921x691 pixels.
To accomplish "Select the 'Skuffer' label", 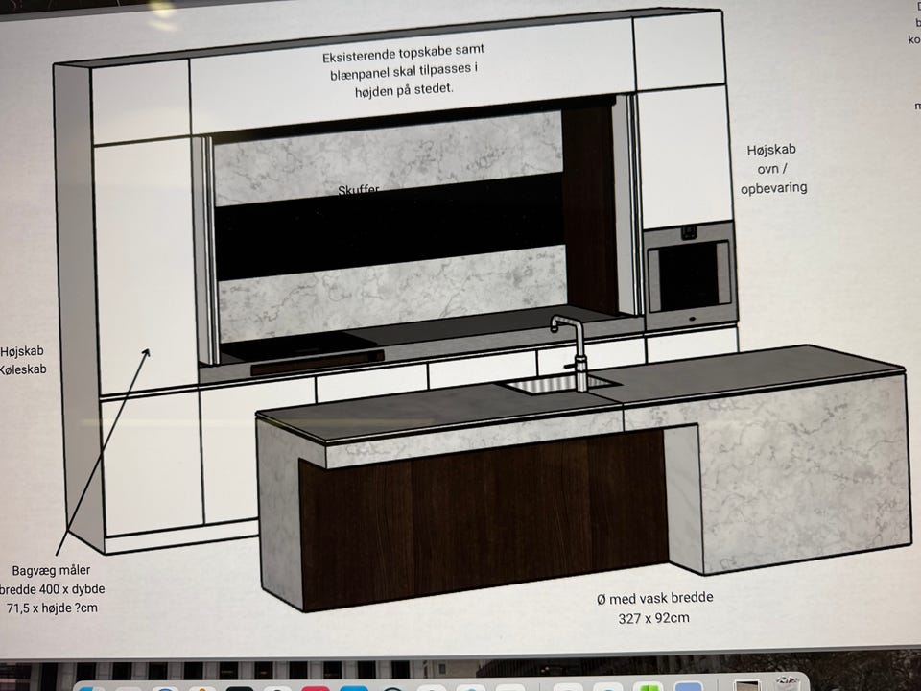I will click(358, 190).
